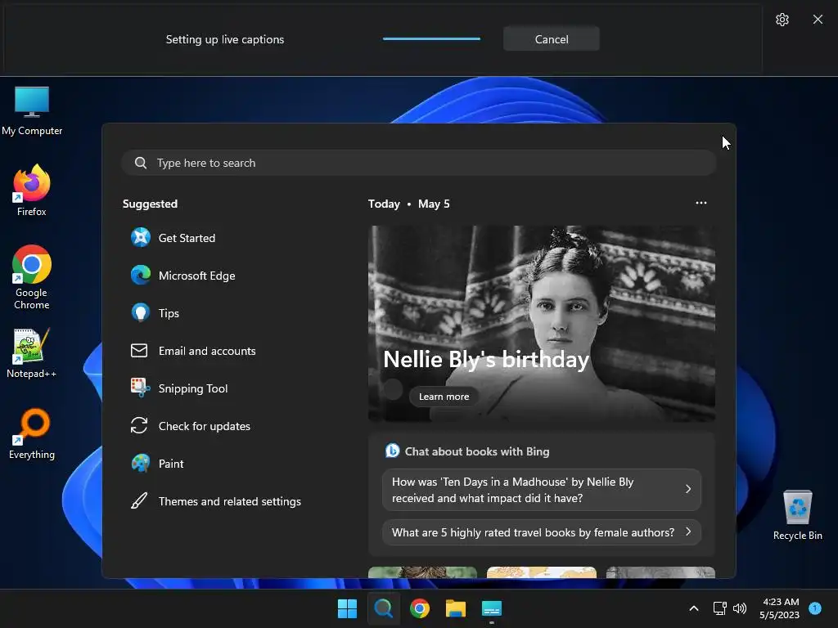
Task: Show hidden tray icons chevron
Action: [x=694, y=608]
